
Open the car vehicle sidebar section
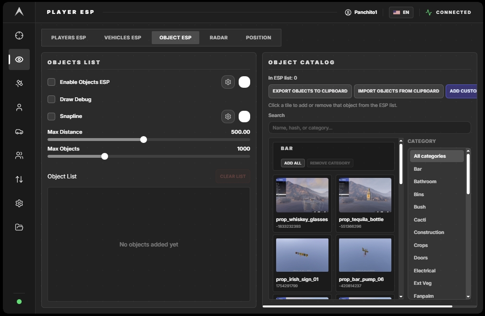pyautogui.click(x=19, y=131)
